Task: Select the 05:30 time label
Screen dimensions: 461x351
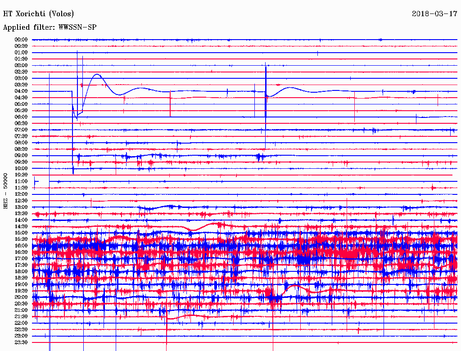Action: click(21, 111)
